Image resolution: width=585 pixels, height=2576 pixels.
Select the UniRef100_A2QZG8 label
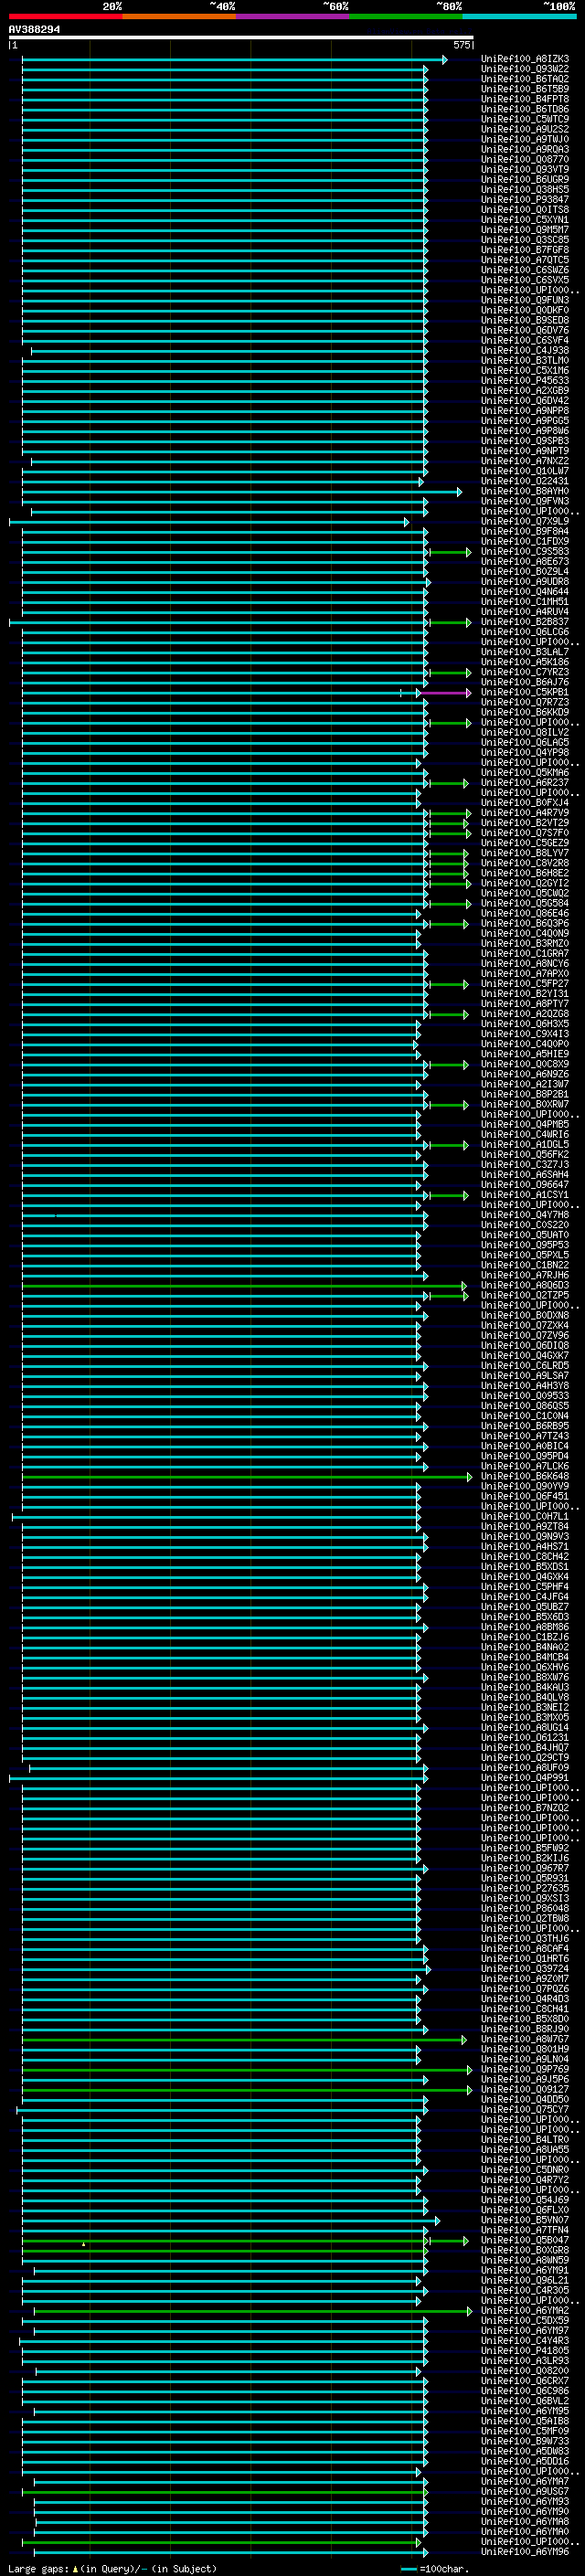click(x=525, y=1014)
